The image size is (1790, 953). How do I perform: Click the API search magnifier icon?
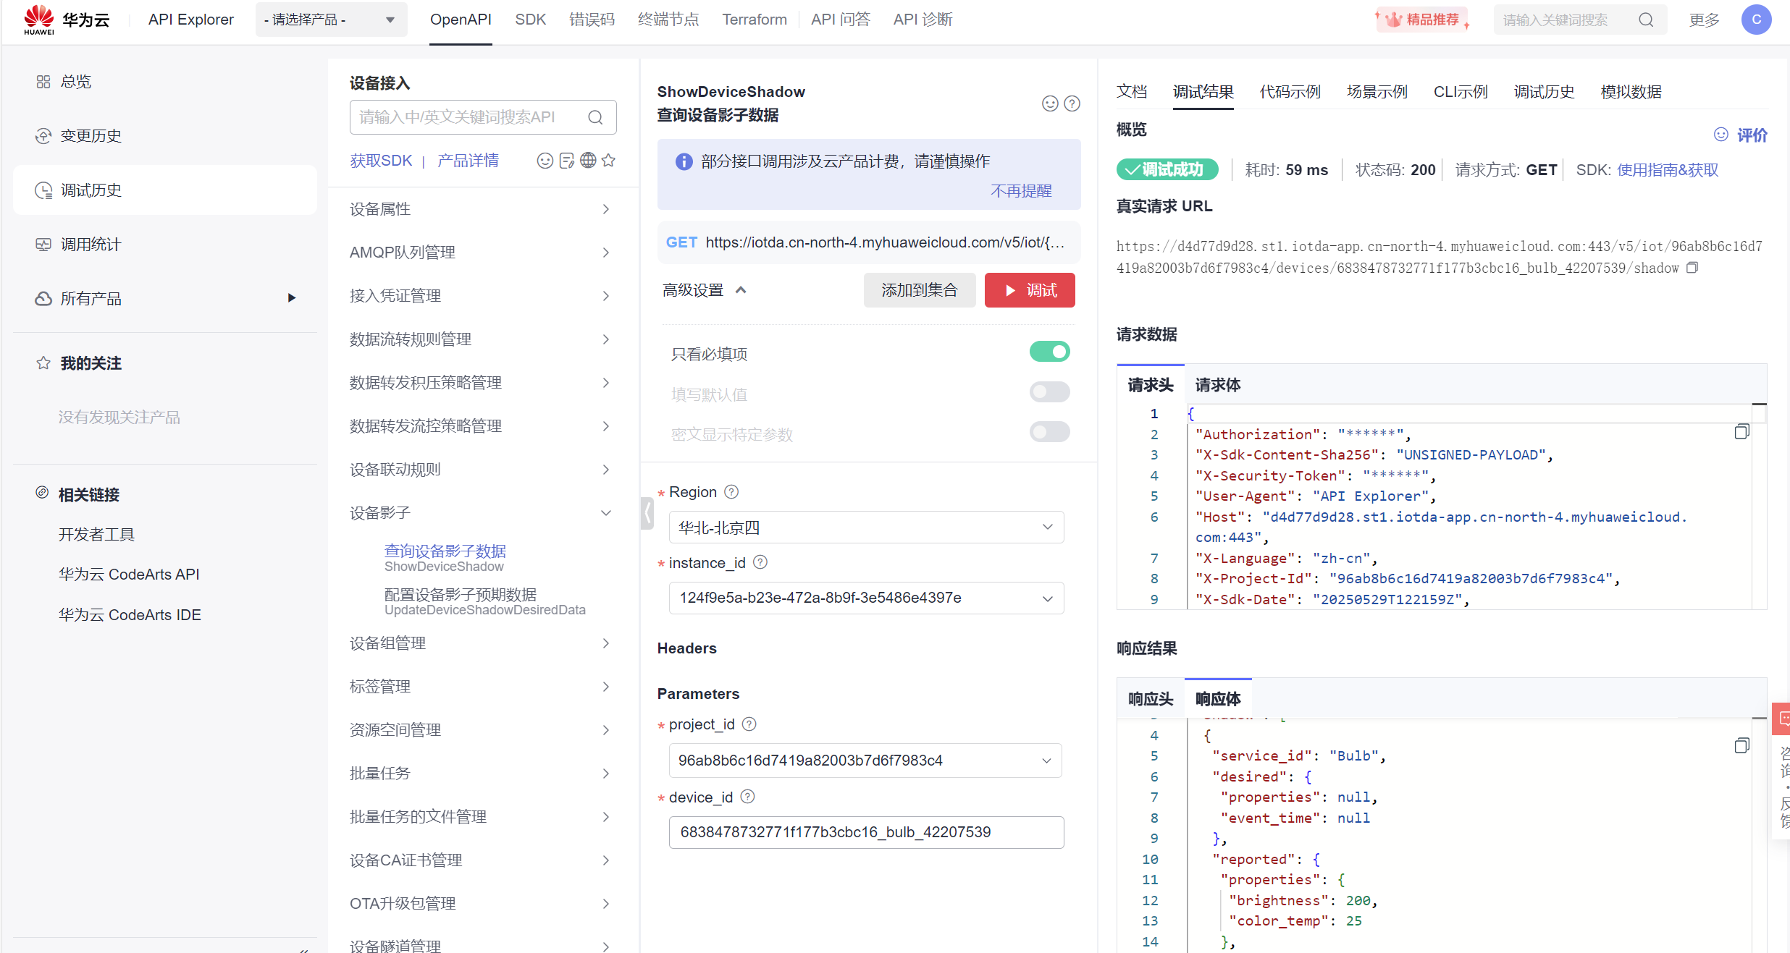595,117
